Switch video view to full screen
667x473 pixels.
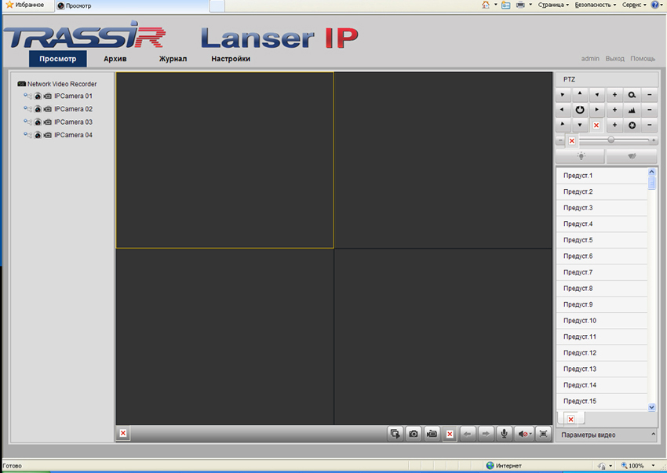tap(543, 434)
